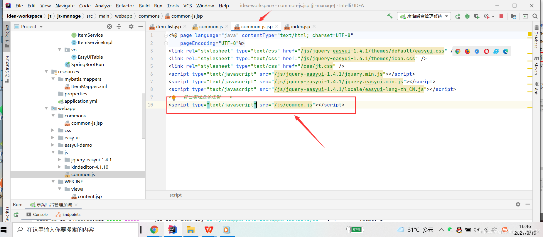Toggle the Structure side tool window
Screen dimensions: 543x237
point(7,69)
